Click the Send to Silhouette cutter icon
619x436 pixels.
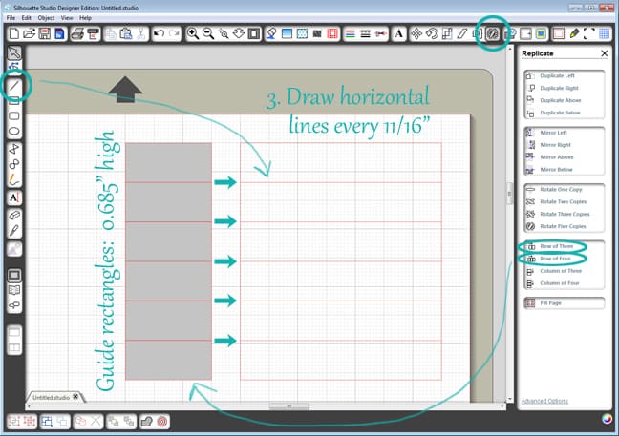(x=94, y=34)
